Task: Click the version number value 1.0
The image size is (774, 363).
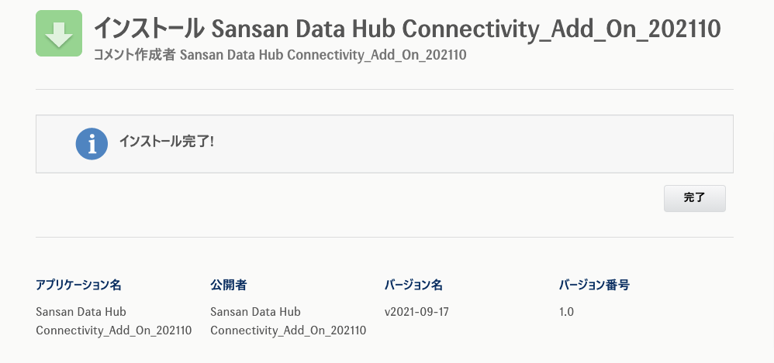Action: pos(566,312)
